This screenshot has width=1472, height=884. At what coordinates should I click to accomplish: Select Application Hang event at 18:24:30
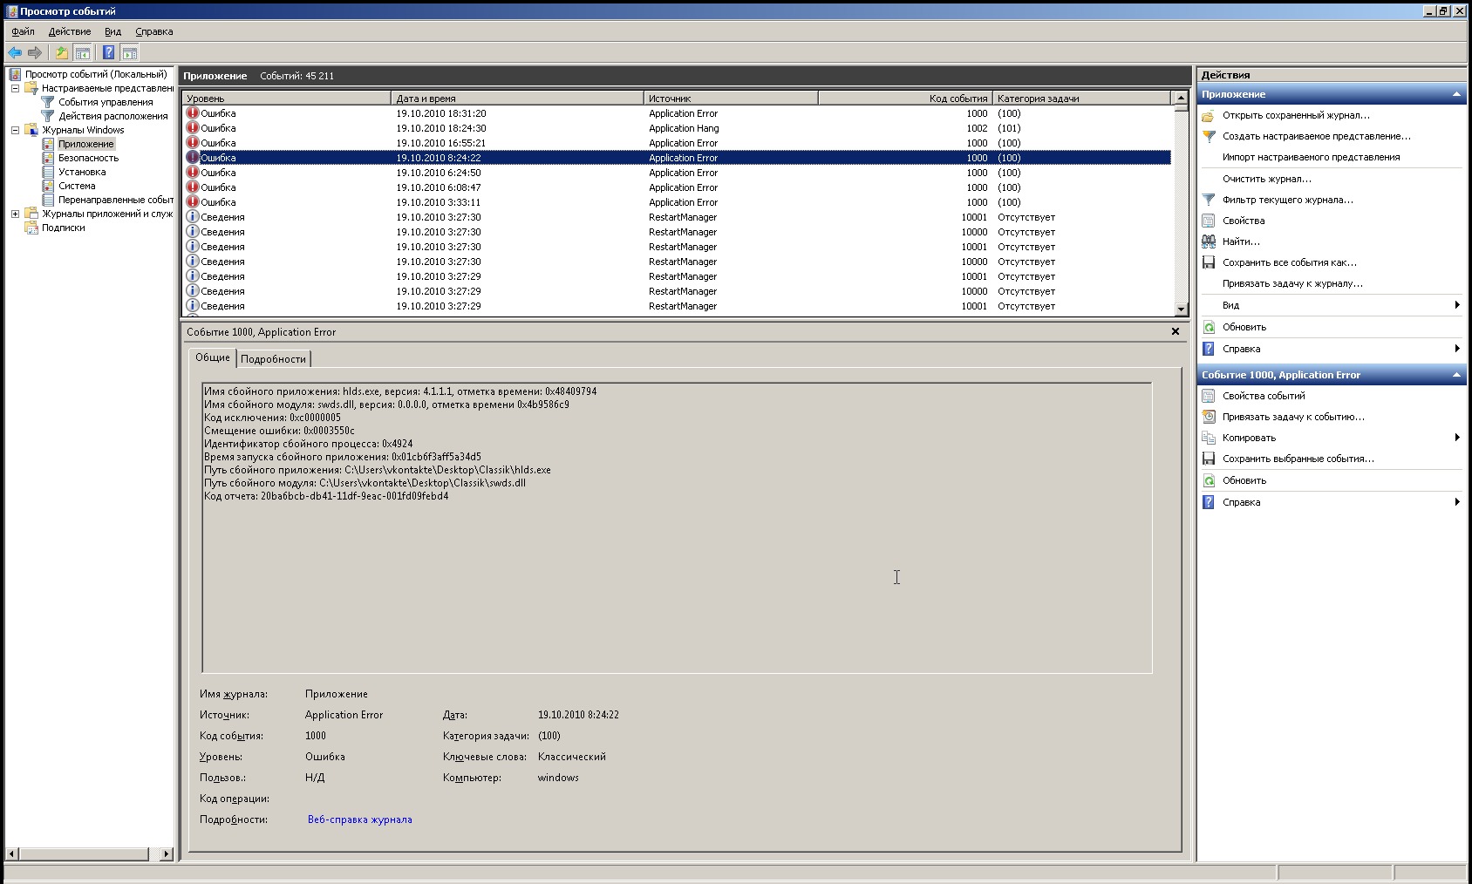click(677, 128)
